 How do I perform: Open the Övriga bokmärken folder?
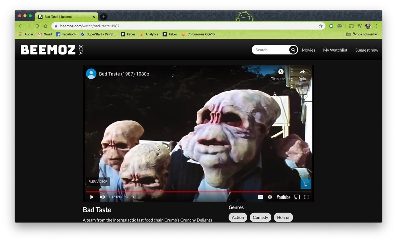(362, 34)
